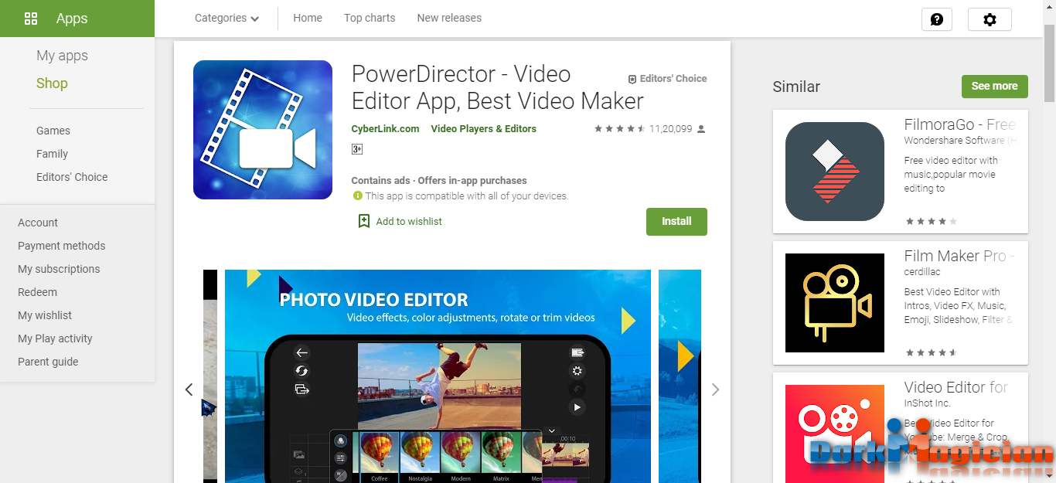The image size is (1056, 483).
Task: Click the Add to wishlist bookmark icon
Action: pyautogui.click(x=363, y=221)
